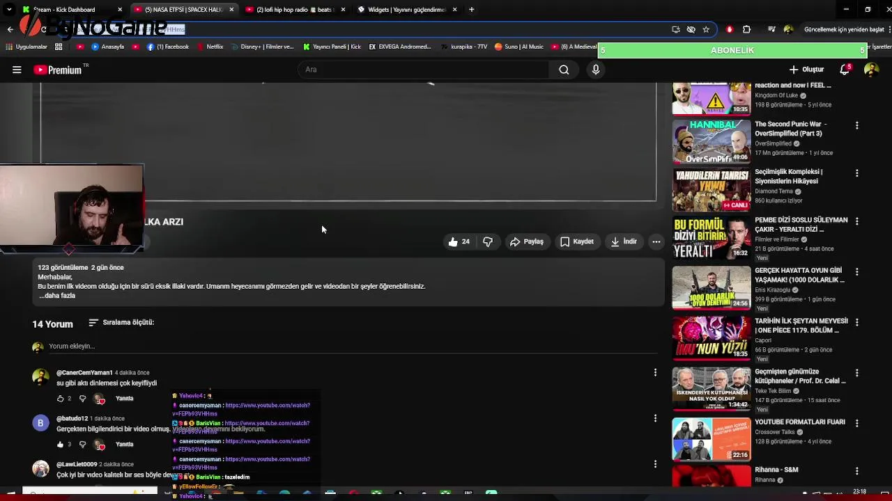892x501 pixels.
Task: Open the YouTube guide hamburger menu
Action: [17, 70]
